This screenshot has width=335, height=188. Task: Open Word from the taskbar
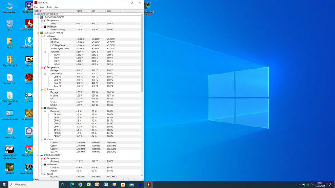click(106, 185)
